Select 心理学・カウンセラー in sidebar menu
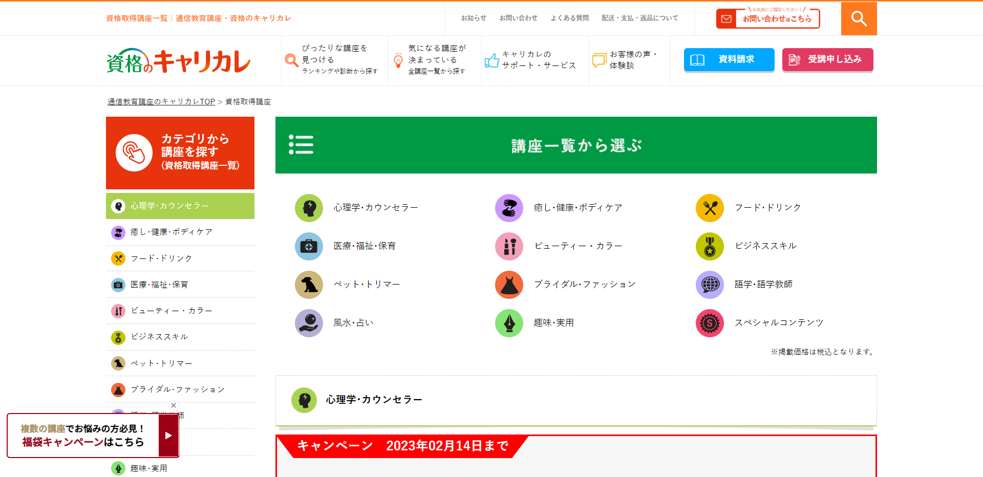This screenshot has height=477, width=983. point(180,206)
